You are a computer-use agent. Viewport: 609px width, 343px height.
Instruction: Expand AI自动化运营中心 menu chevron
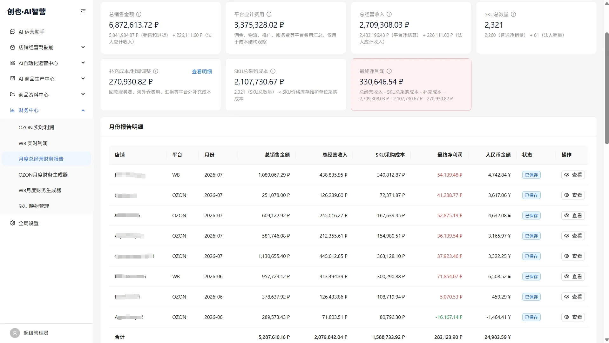[x=83, y=63]
